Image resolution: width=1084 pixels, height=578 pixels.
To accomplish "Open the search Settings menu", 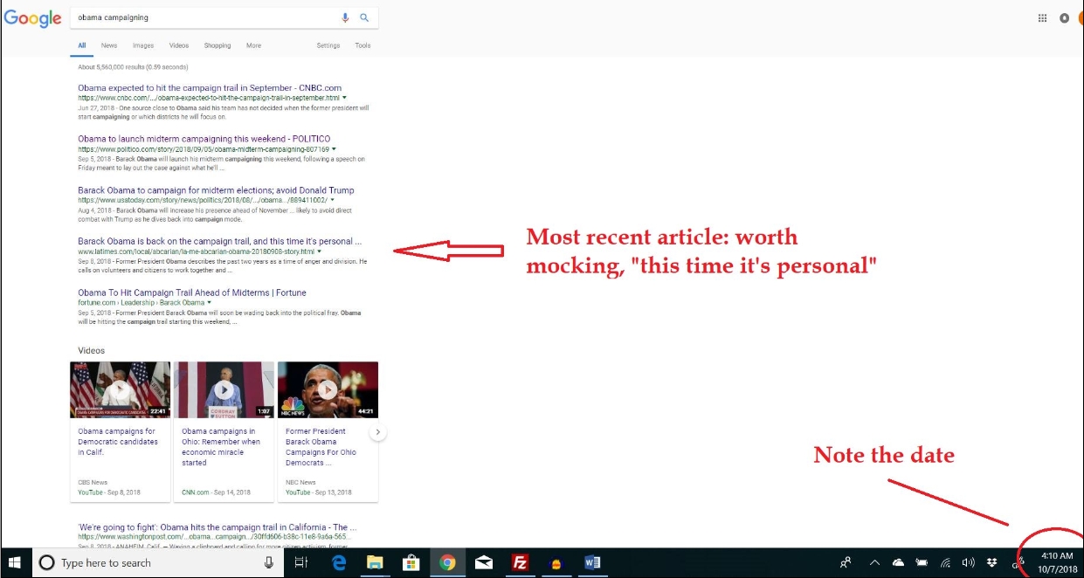I will pos(328,45).
